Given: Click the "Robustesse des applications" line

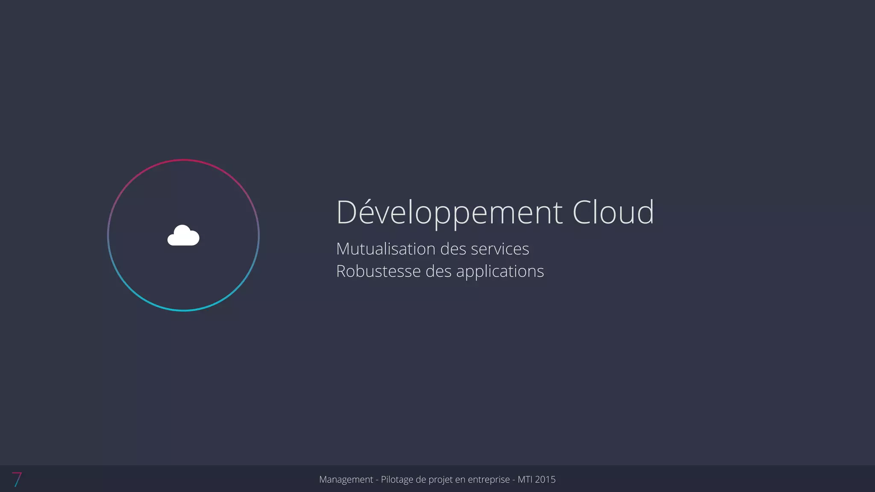Looking at the screenshot, I should click(440, 271).
